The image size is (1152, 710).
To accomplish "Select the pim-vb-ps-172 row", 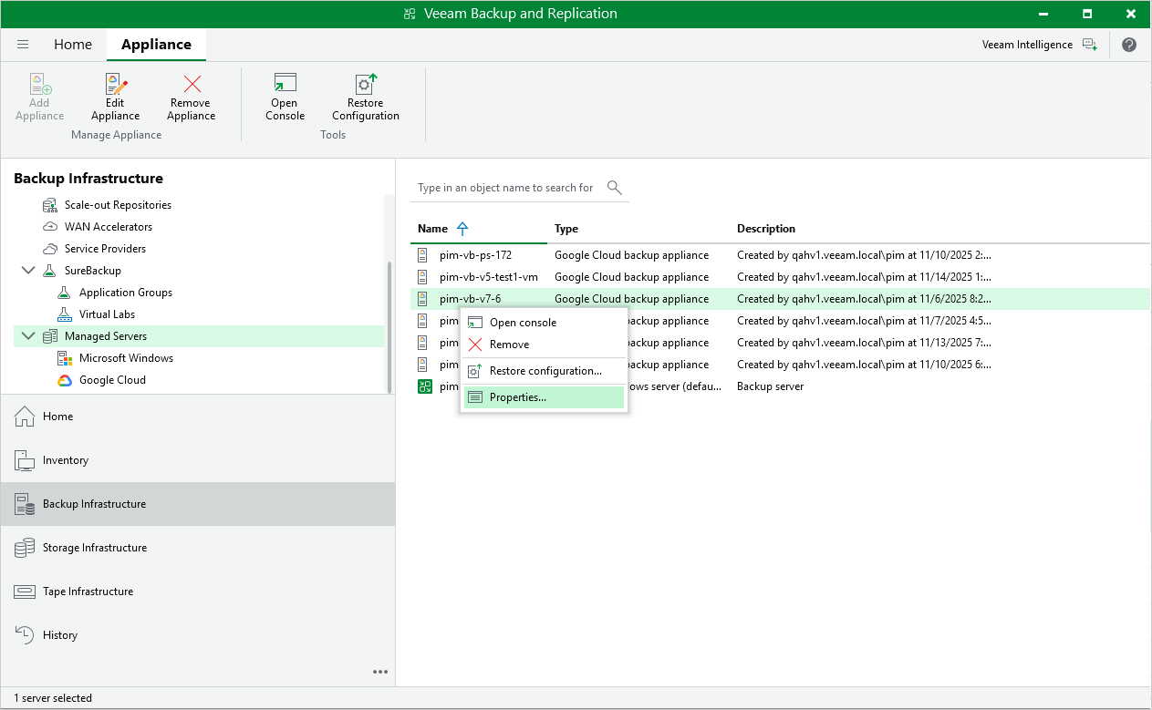I will click(x=781, y=255).
